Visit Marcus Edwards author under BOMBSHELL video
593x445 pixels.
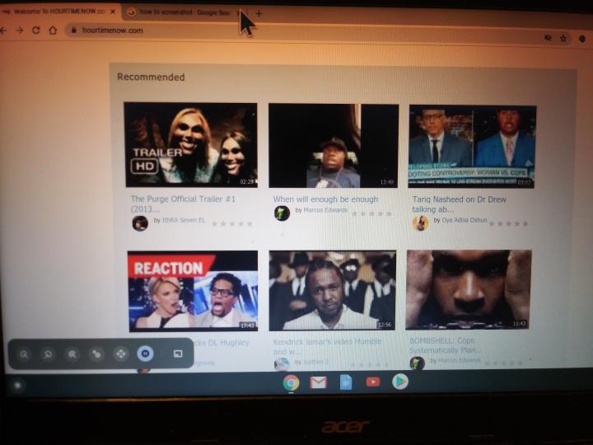pos(460,360)
